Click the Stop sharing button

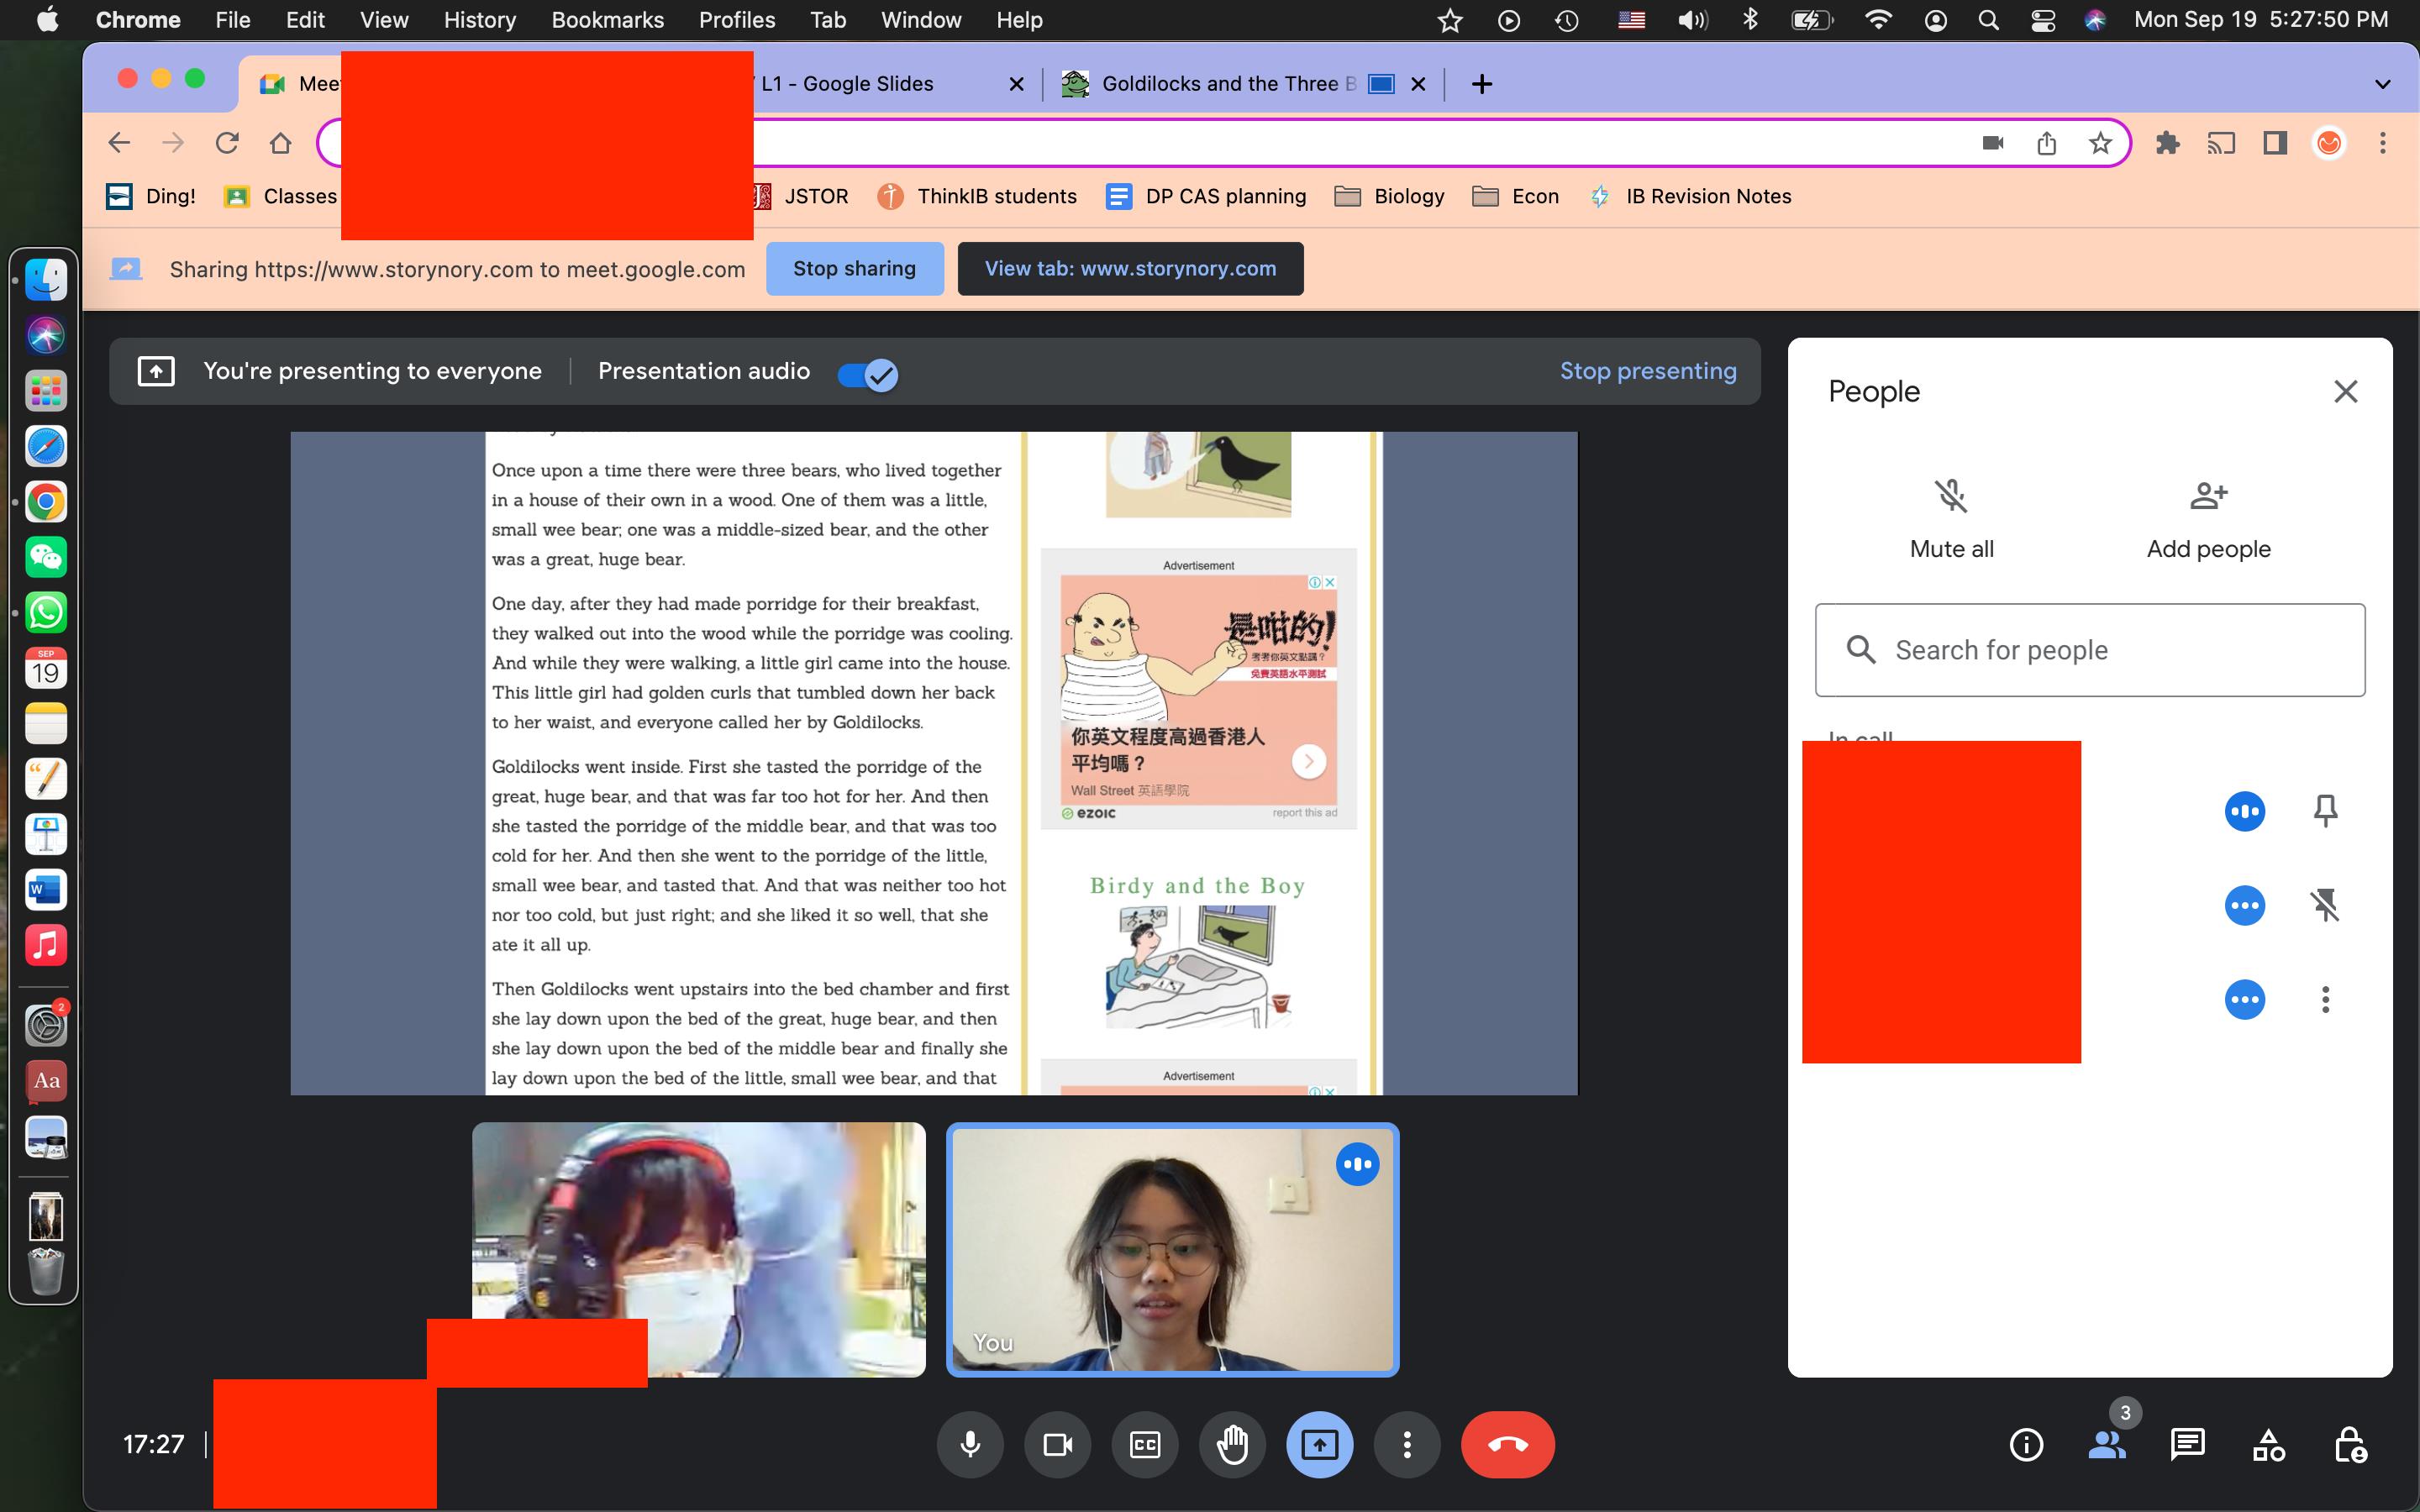(854, 268)
